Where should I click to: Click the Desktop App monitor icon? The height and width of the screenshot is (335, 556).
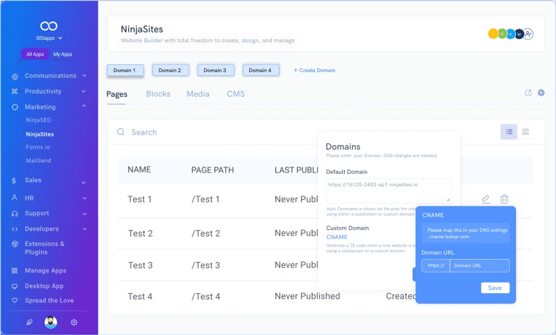(14, 286)
